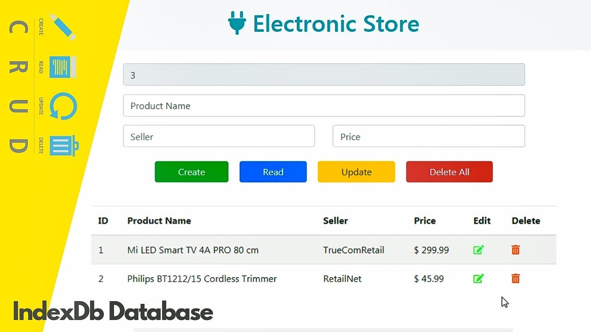Click the pencil Create icon in sidebar

(x=63, y=26)
